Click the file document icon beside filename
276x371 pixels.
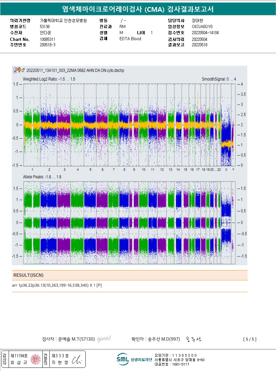[15, 70]
